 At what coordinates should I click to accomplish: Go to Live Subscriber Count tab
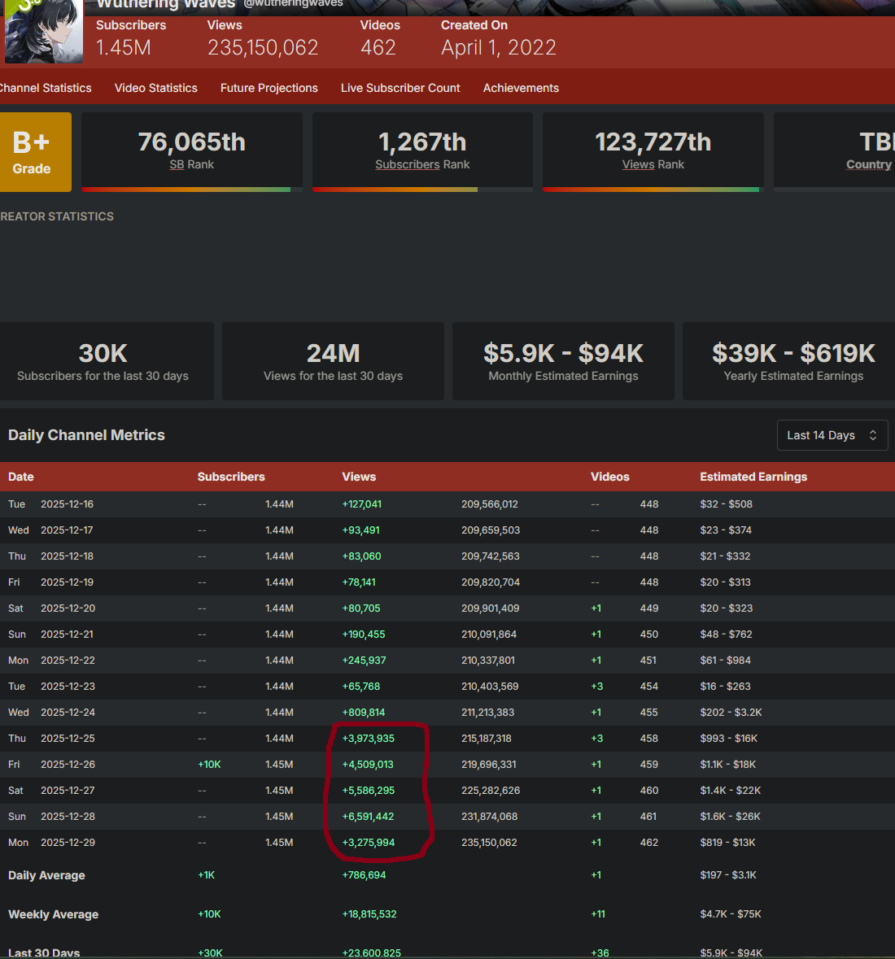(400, 88)
